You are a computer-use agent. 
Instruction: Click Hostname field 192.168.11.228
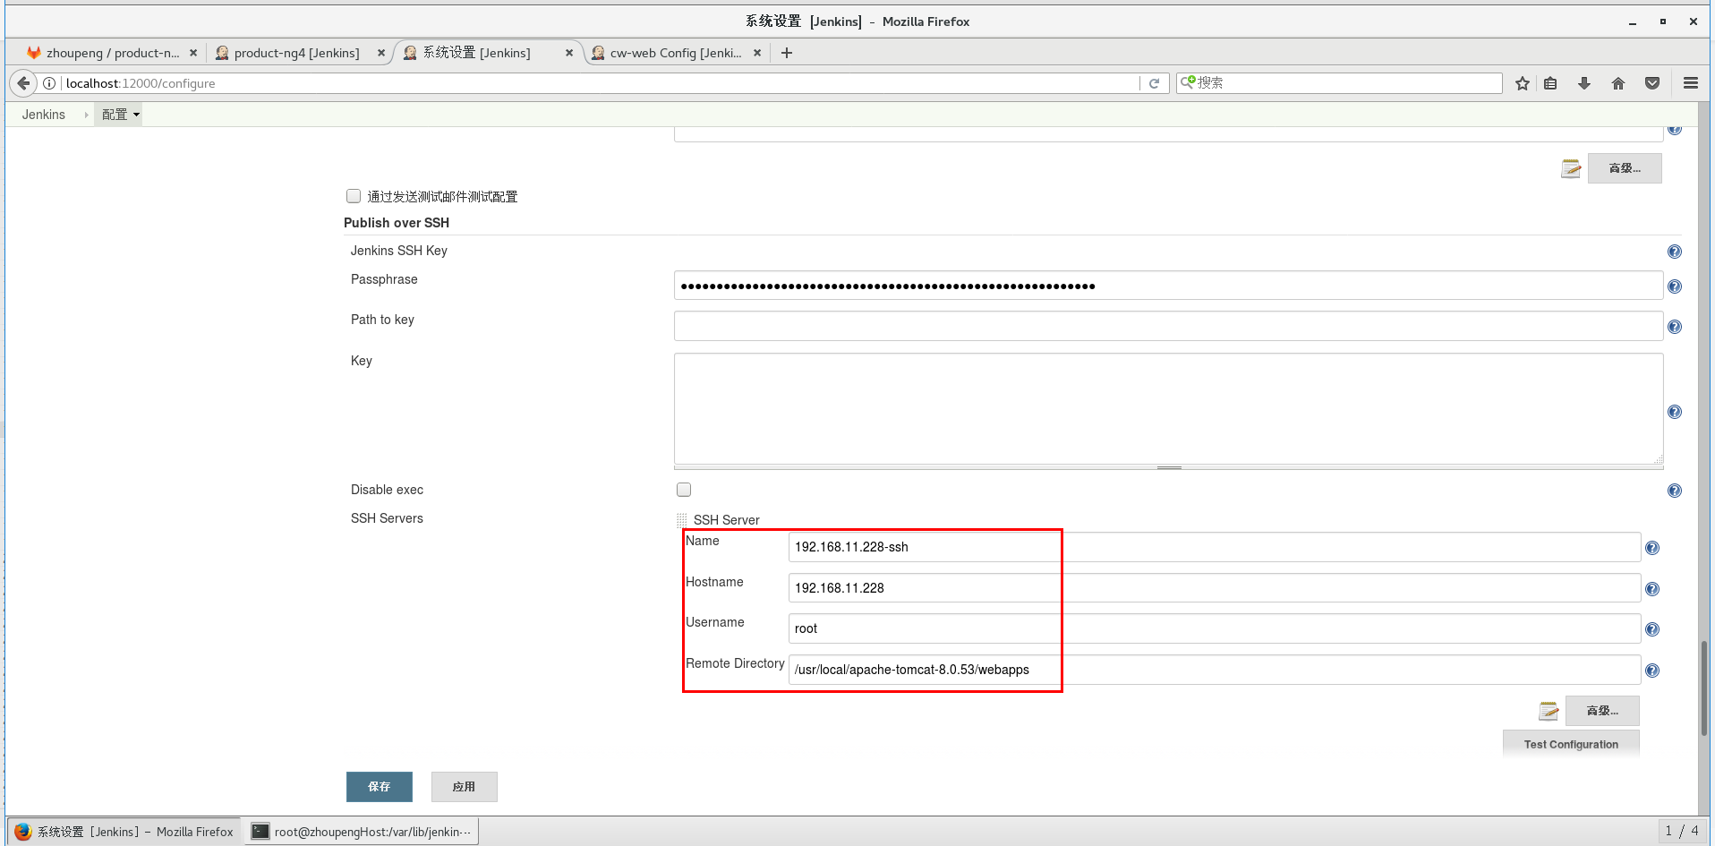[1214, 588]
